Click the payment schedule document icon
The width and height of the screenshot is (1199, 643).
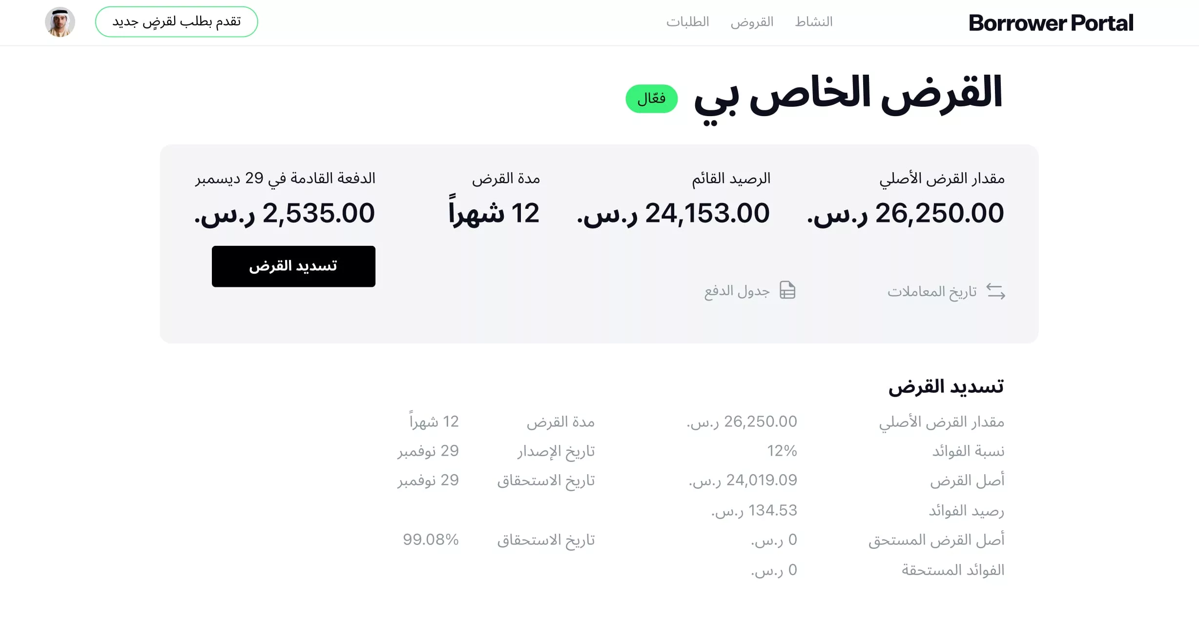coord(787,290)
